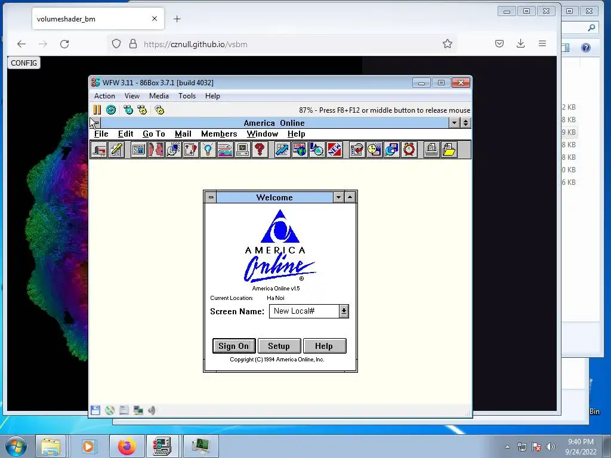The image size is (611, 458).
Task: Click the AOL light bulb icon
Action: (208, 150)
